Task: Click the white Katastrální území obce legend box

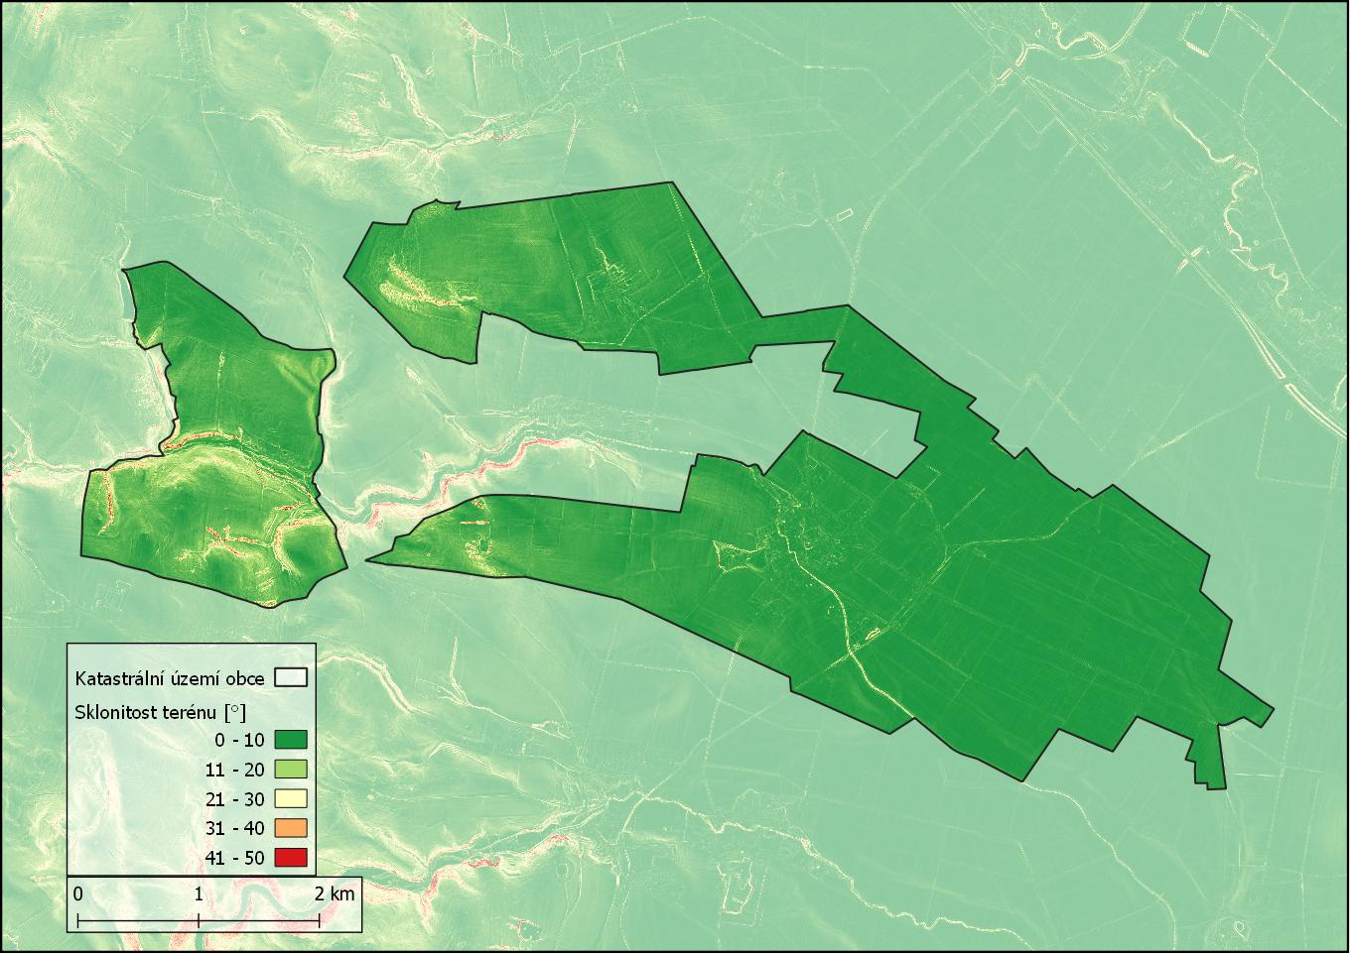Action: [291, 678]
